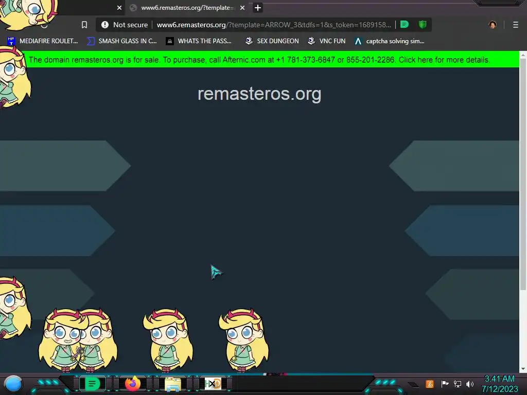
Task: Close the www6.remasteros.org tab
Action: click(x=242, y=8)
